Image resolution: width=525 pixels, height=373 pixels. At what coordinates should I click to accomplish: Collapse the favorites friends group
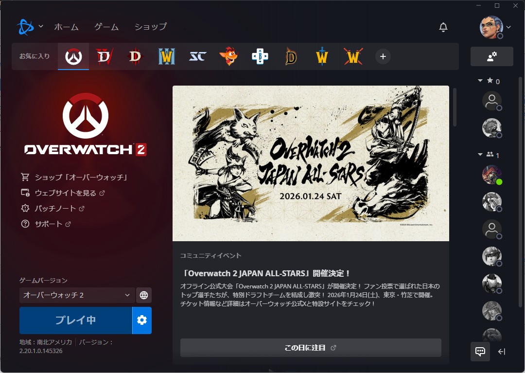pos(481,81)
